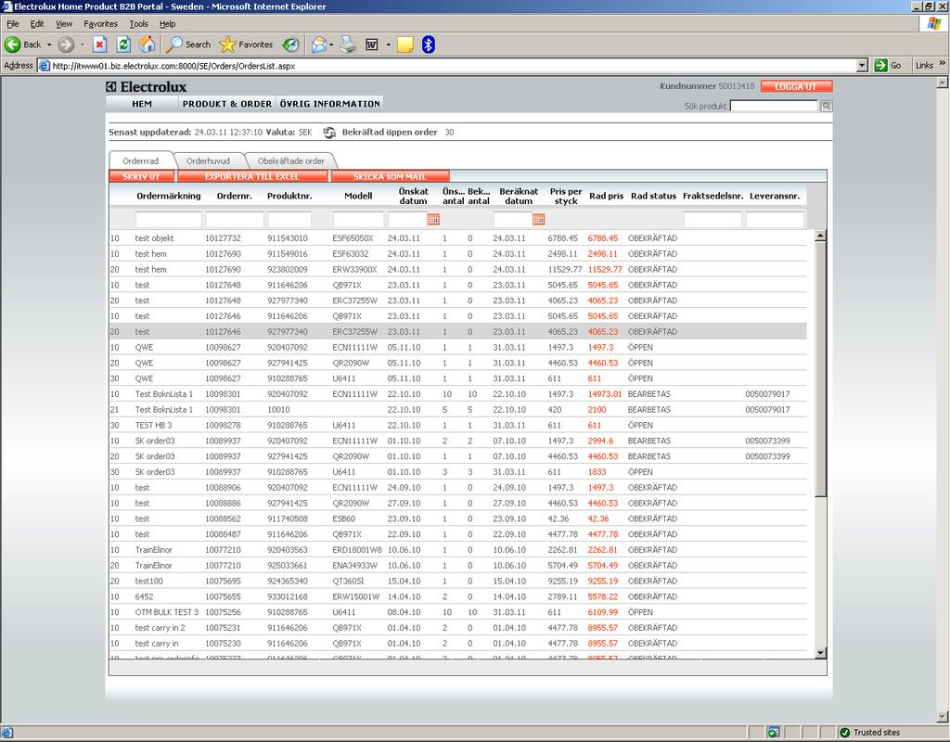Viewport: 950px width, 742px height.
Task: Open the Favorites star in the toolbar
Action: click(x=228, y=45)
